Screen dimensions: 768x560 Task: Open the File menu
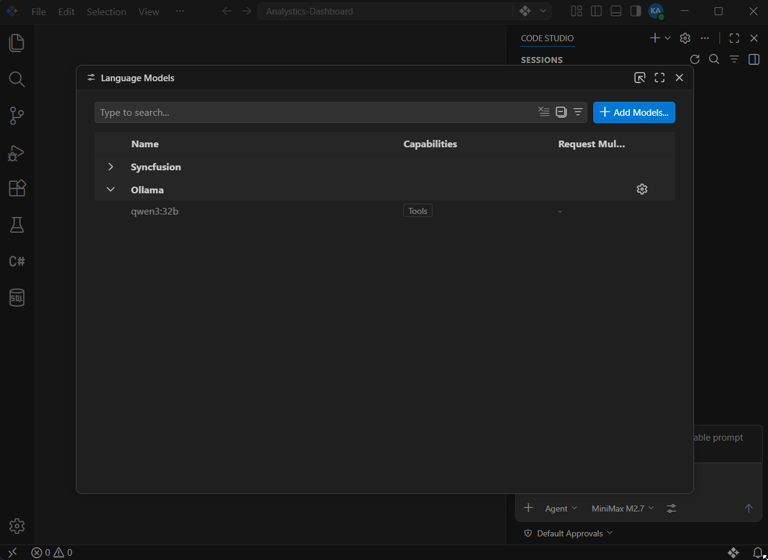pos(39,12)
